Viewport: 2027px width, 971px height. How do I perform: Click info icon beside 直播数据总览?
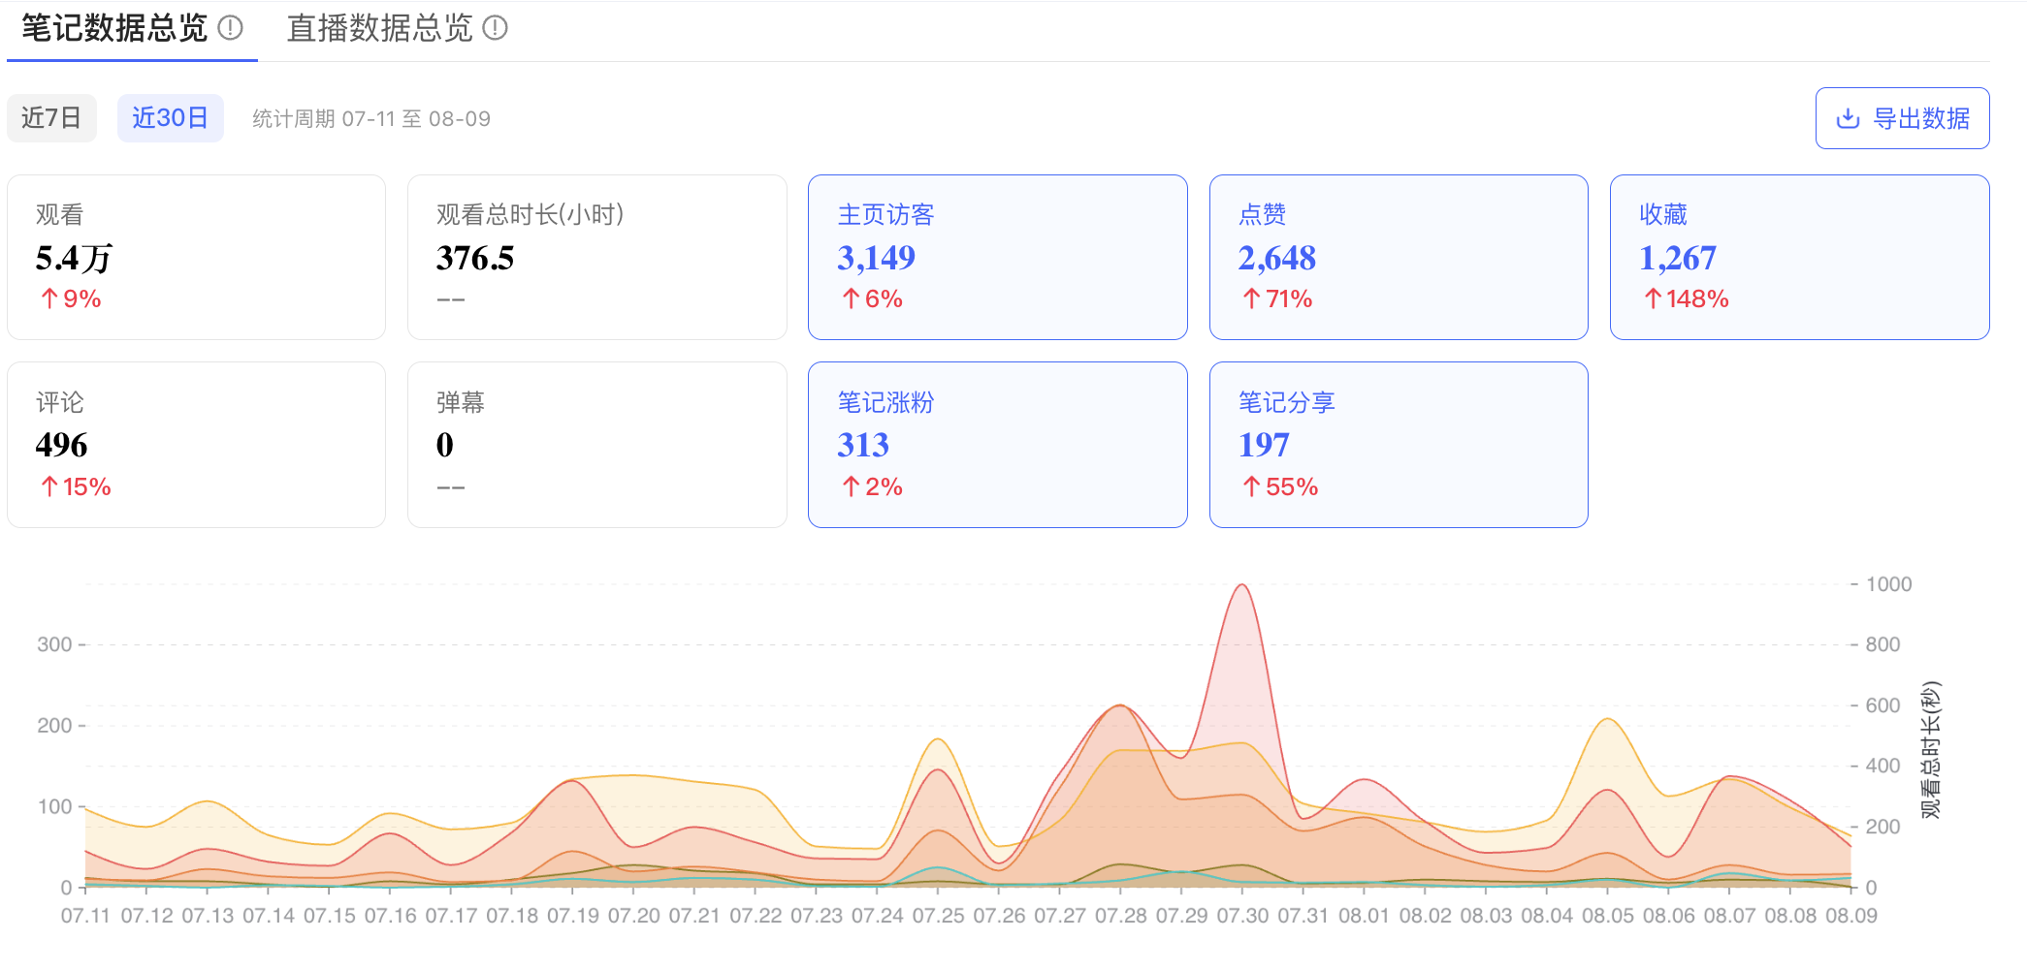496,28
